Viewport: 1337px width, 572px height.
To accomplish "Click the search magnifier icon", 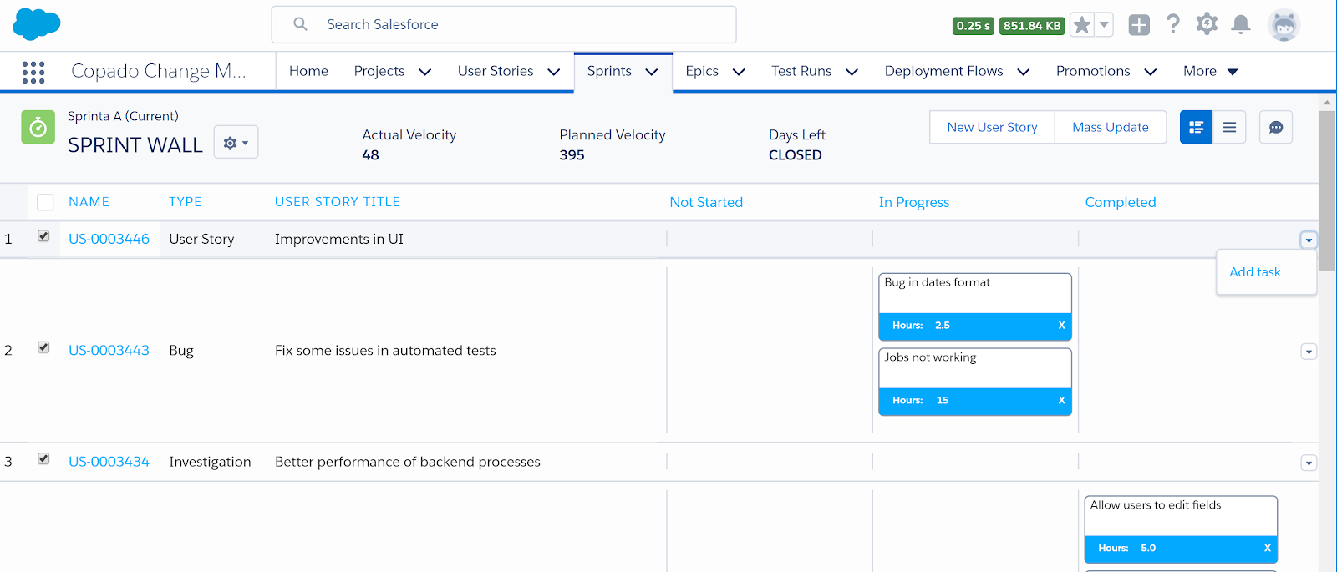I will coord(300,24).
